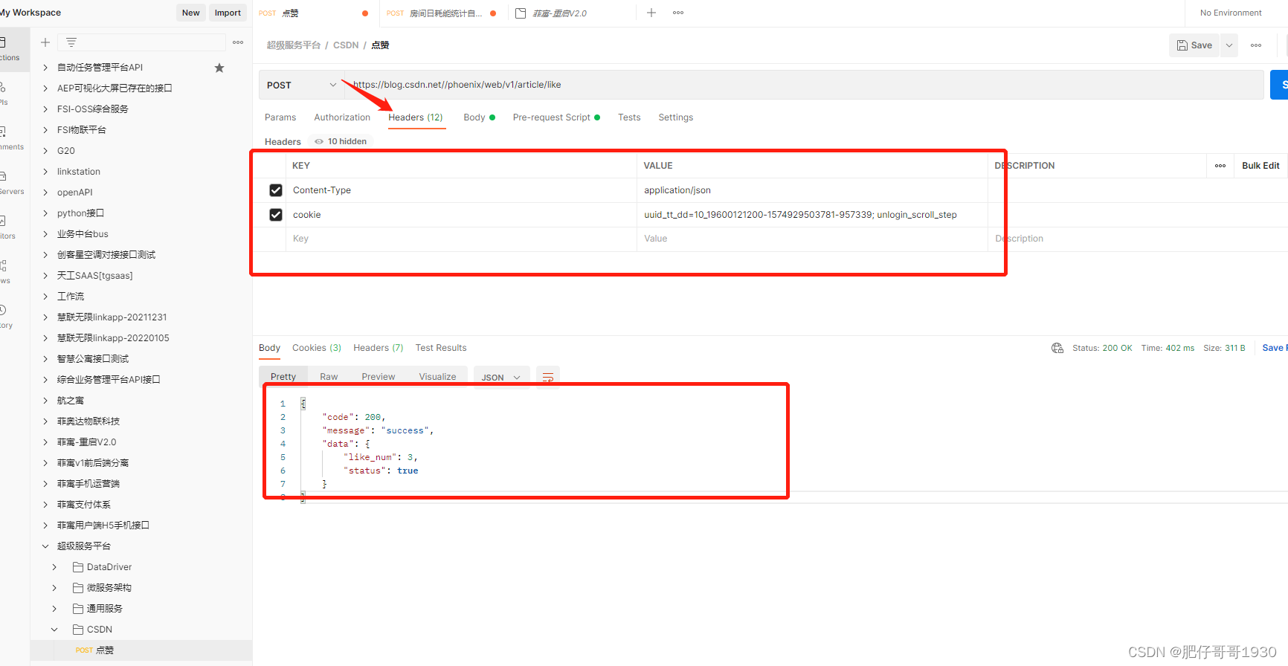Click the empty Key input cell

point(461,239)
